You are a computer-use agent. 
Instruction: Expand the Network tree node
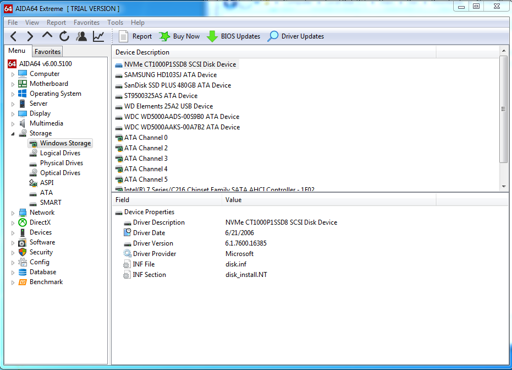click(x=13, y=213)
